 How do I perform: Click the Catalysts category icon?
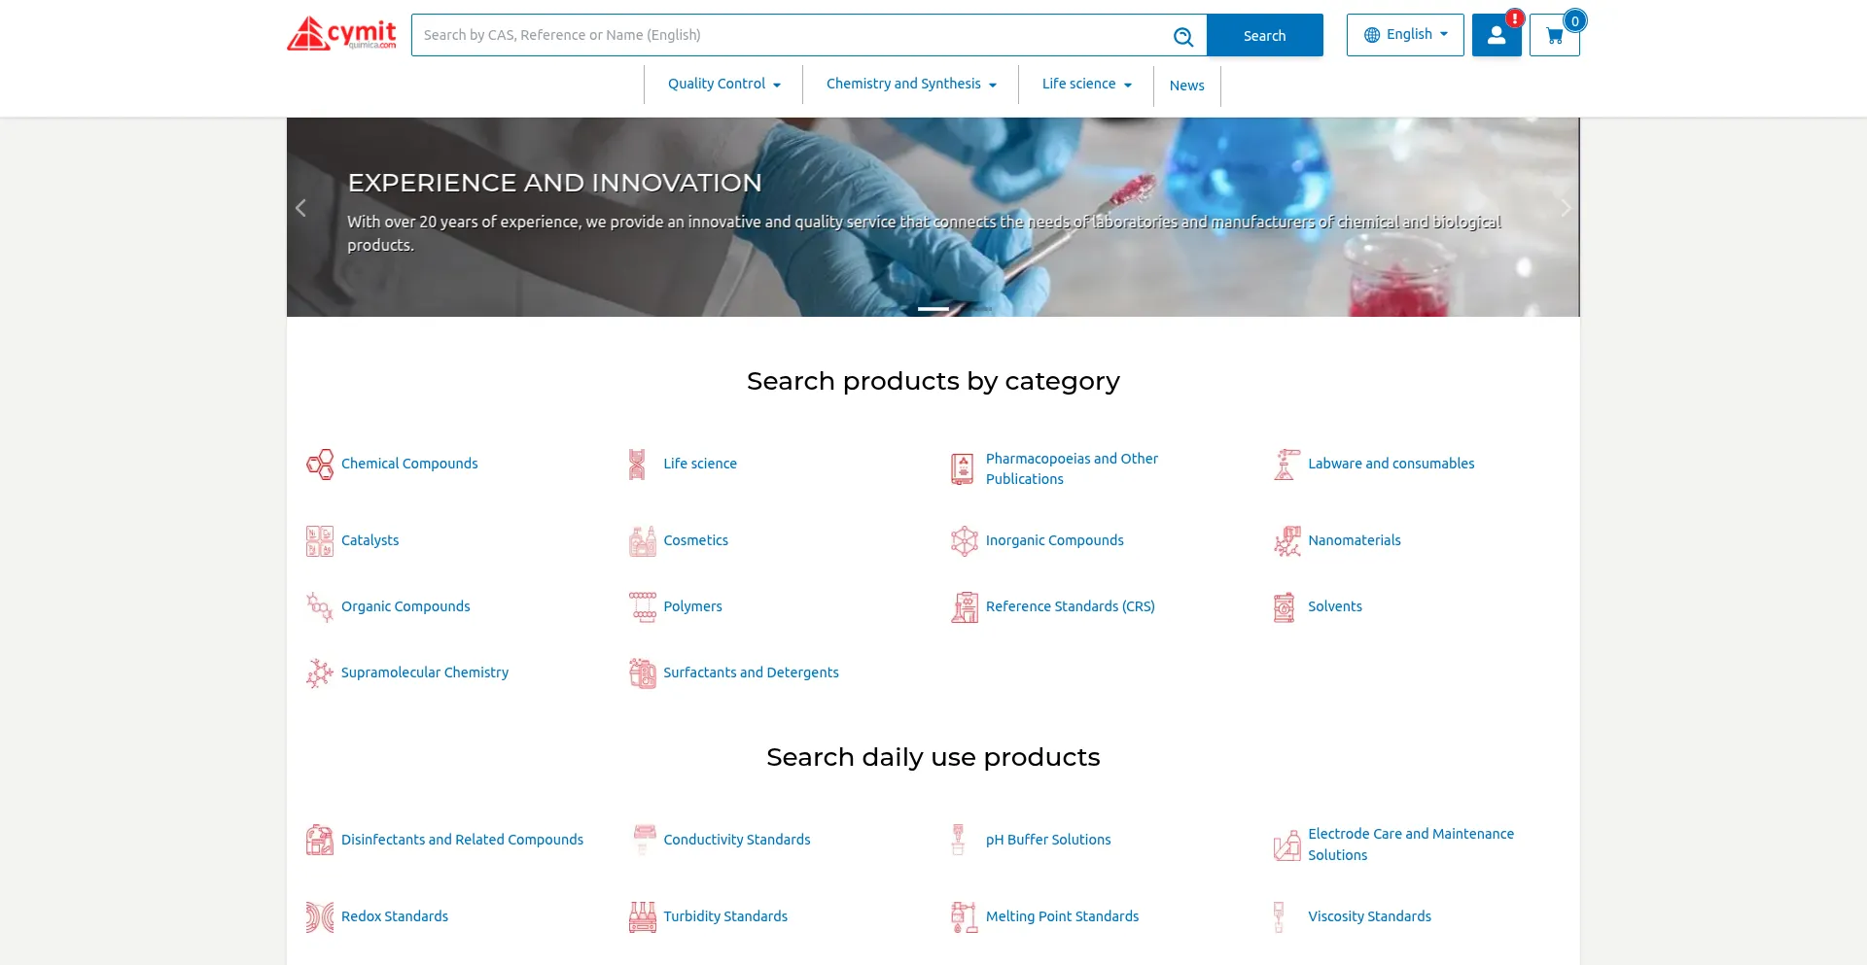(x=320, y=541)
